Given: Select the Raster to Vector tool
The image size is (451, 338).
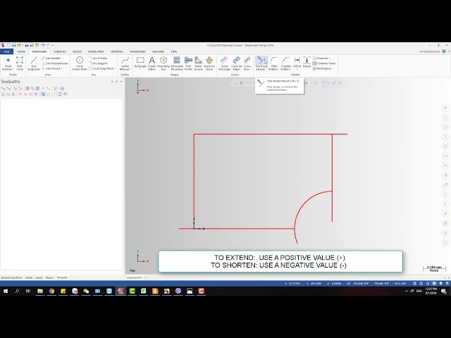Looking at the screenshot, I should pos(209,63).
